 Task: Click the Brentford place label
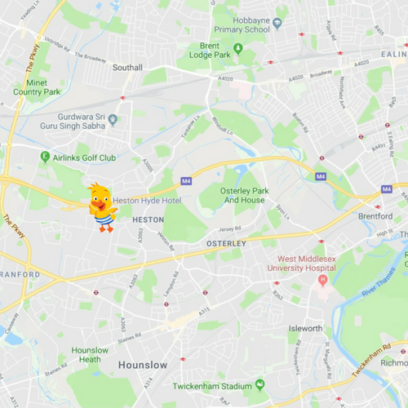(x=375, y=216)
